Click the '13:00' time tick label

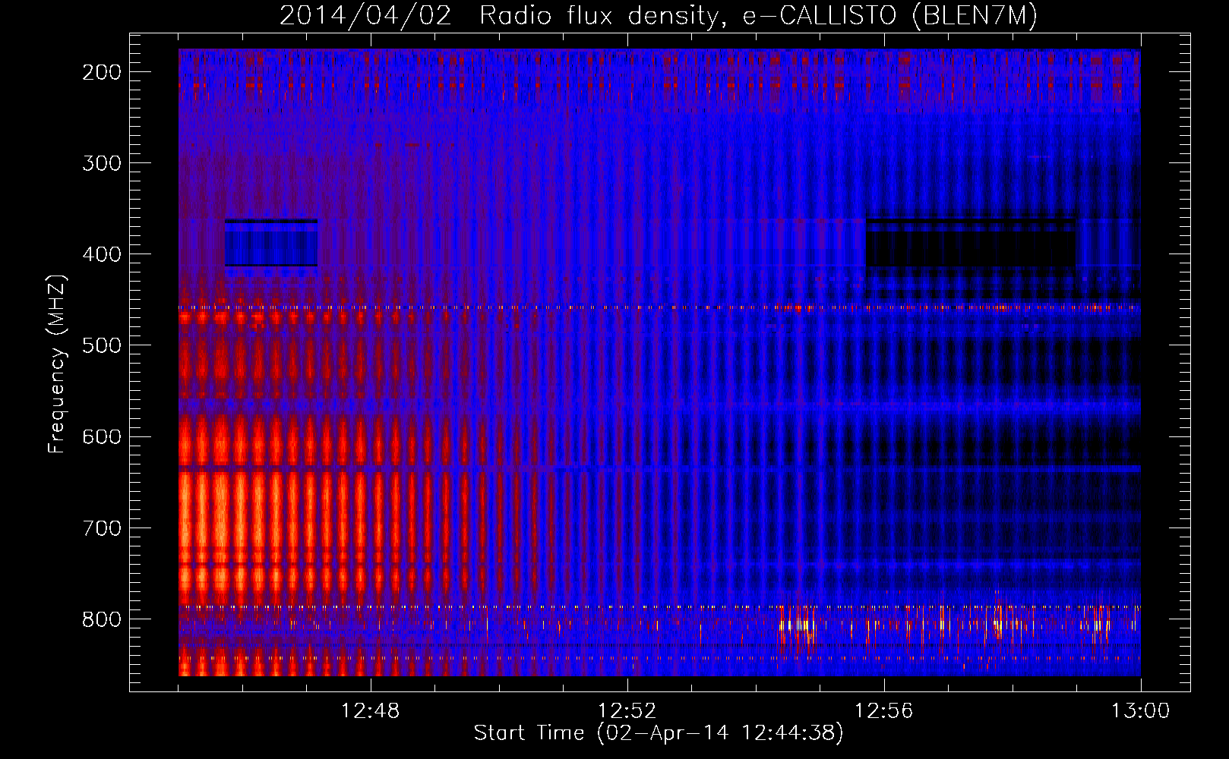(x=1140, y=711)
